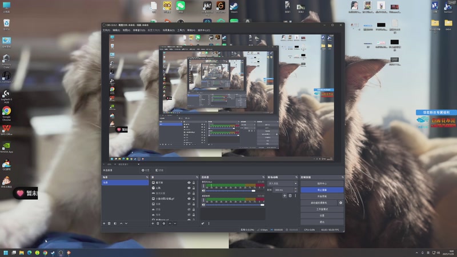Viewport: 457px width, 257px height.
Task: Move source down arrow in Sources dock
Action: [x=175, y=223]
